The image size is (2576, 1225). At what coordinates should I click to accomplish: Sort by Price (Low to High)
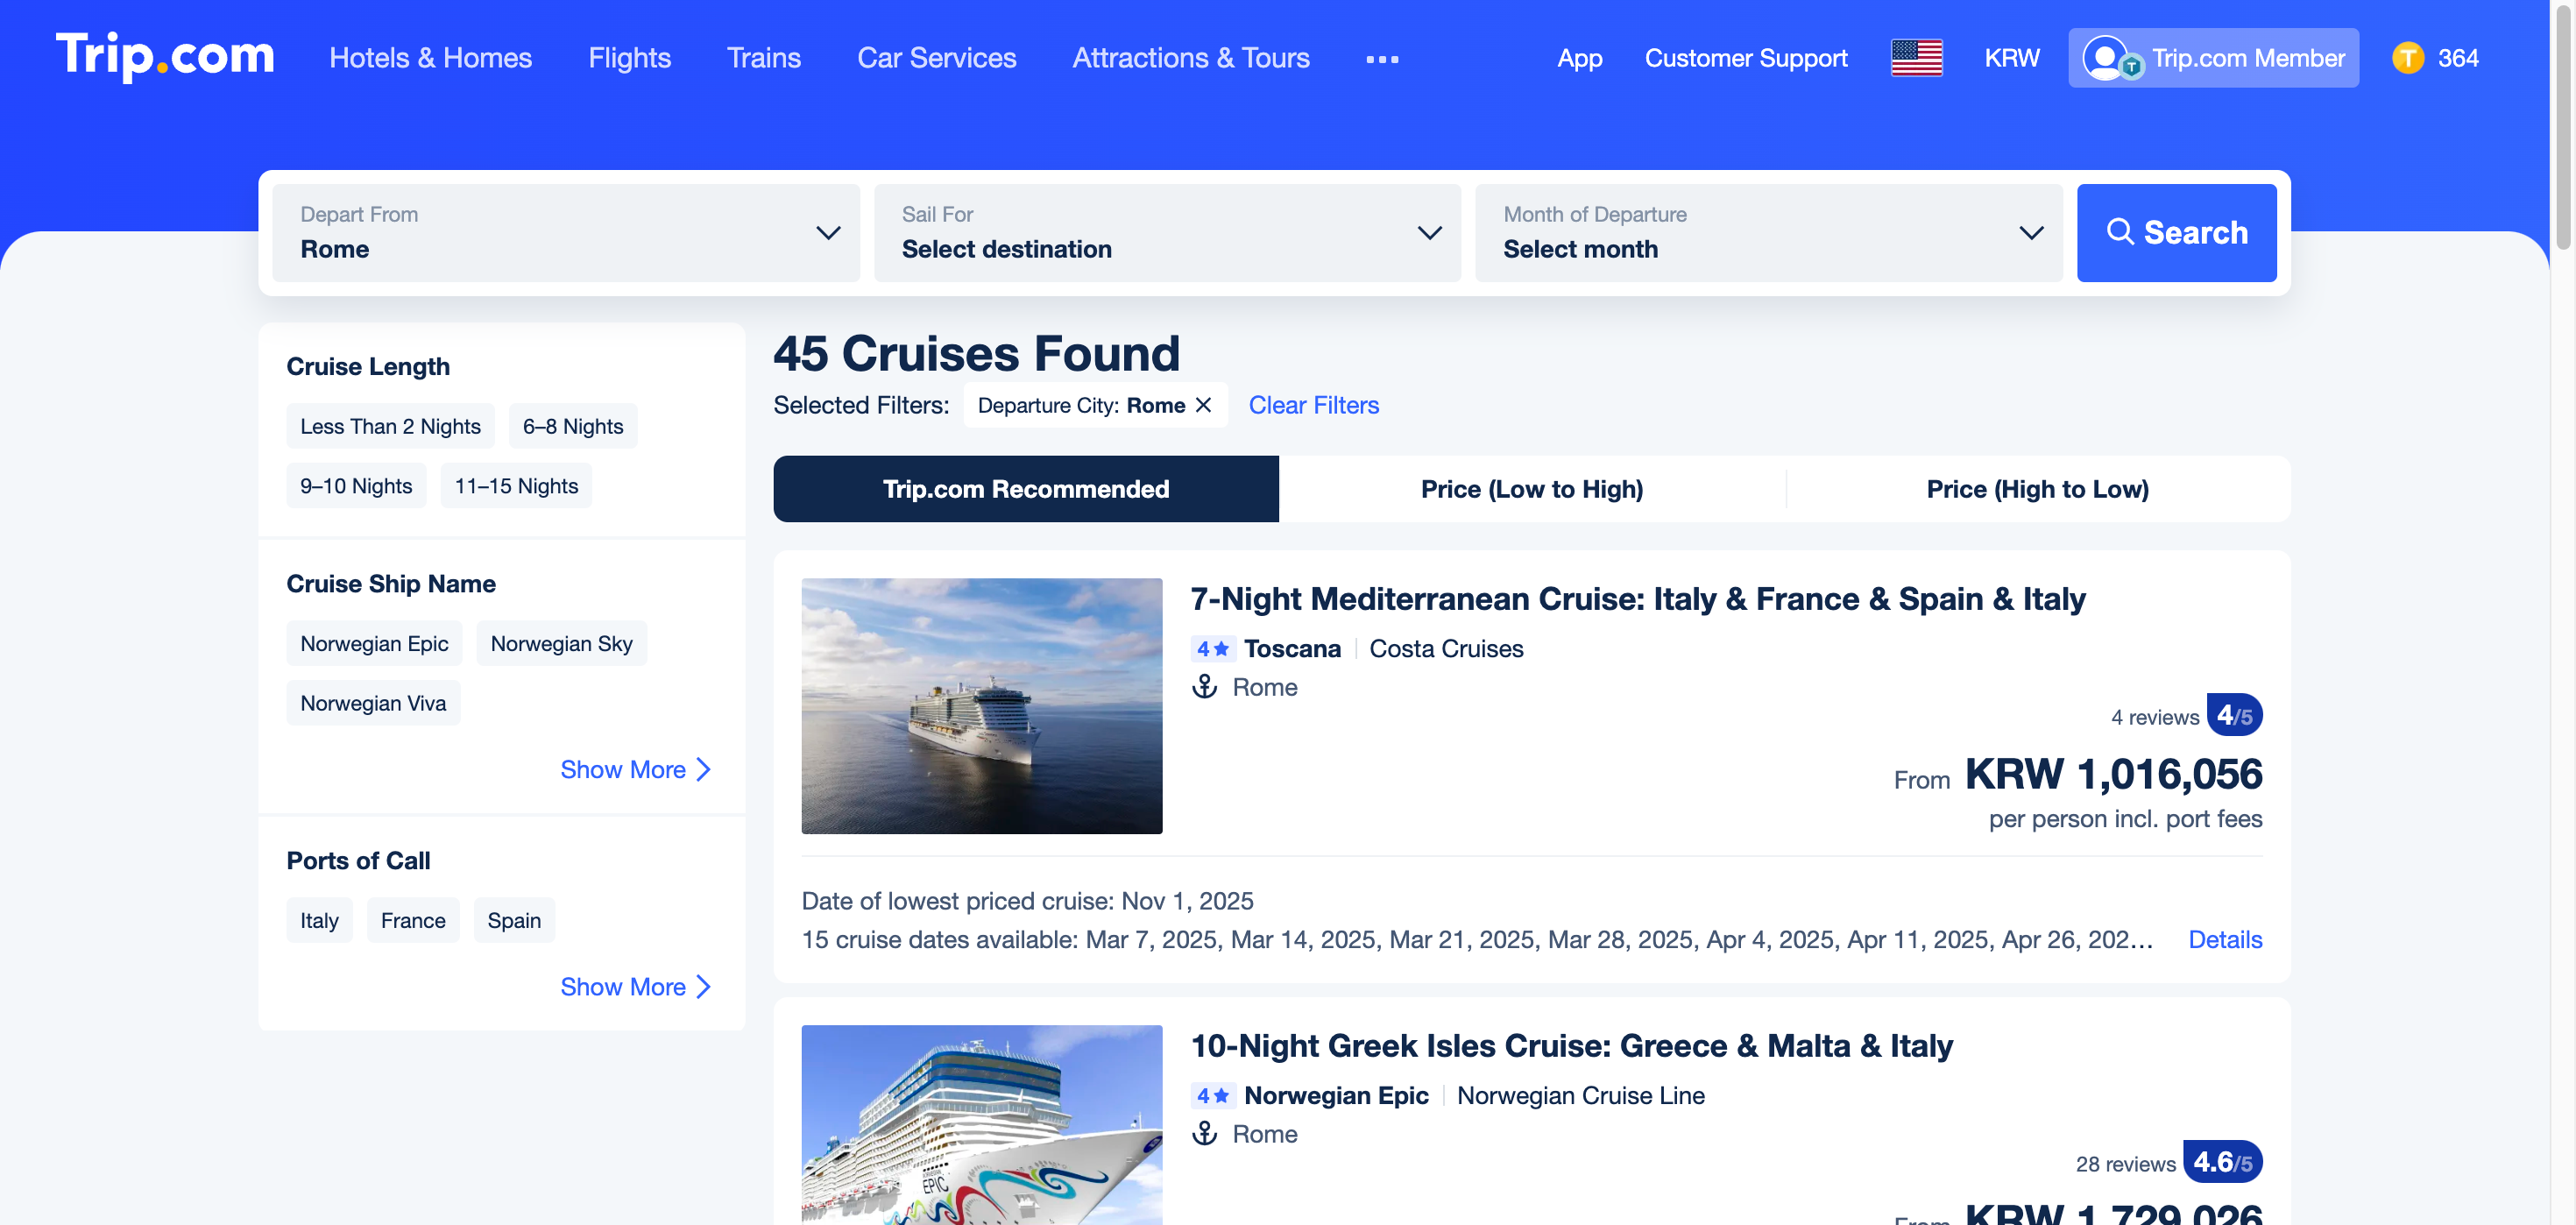coord(1531,489)
